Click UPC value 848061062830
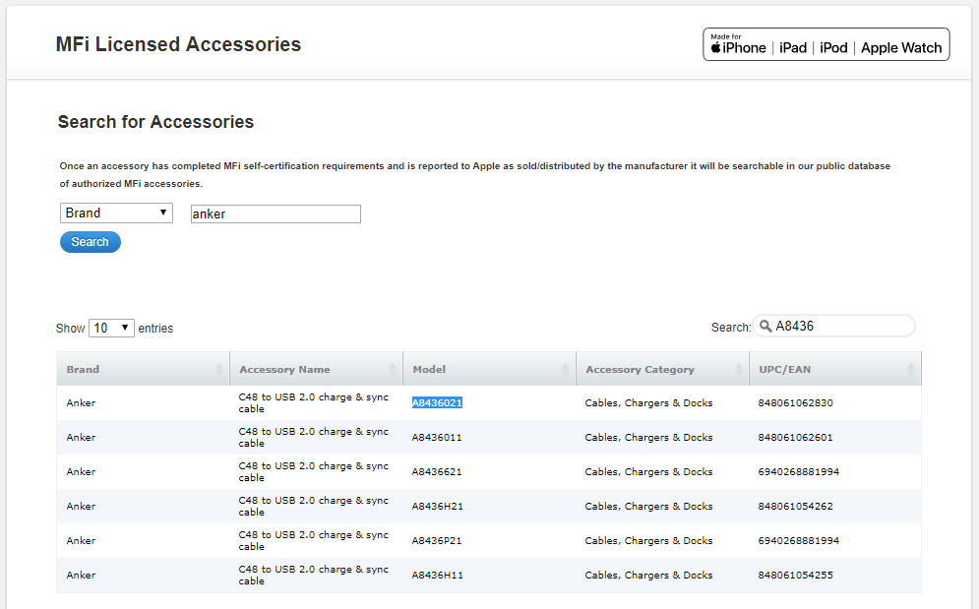 tap(795, 402)
